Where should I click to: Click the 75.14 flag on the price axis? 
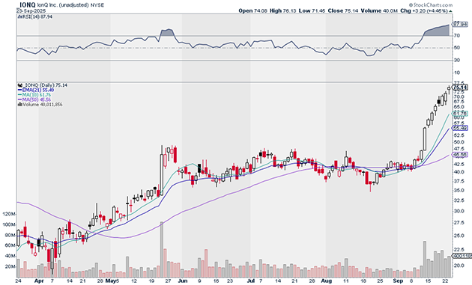coord(461,88)
